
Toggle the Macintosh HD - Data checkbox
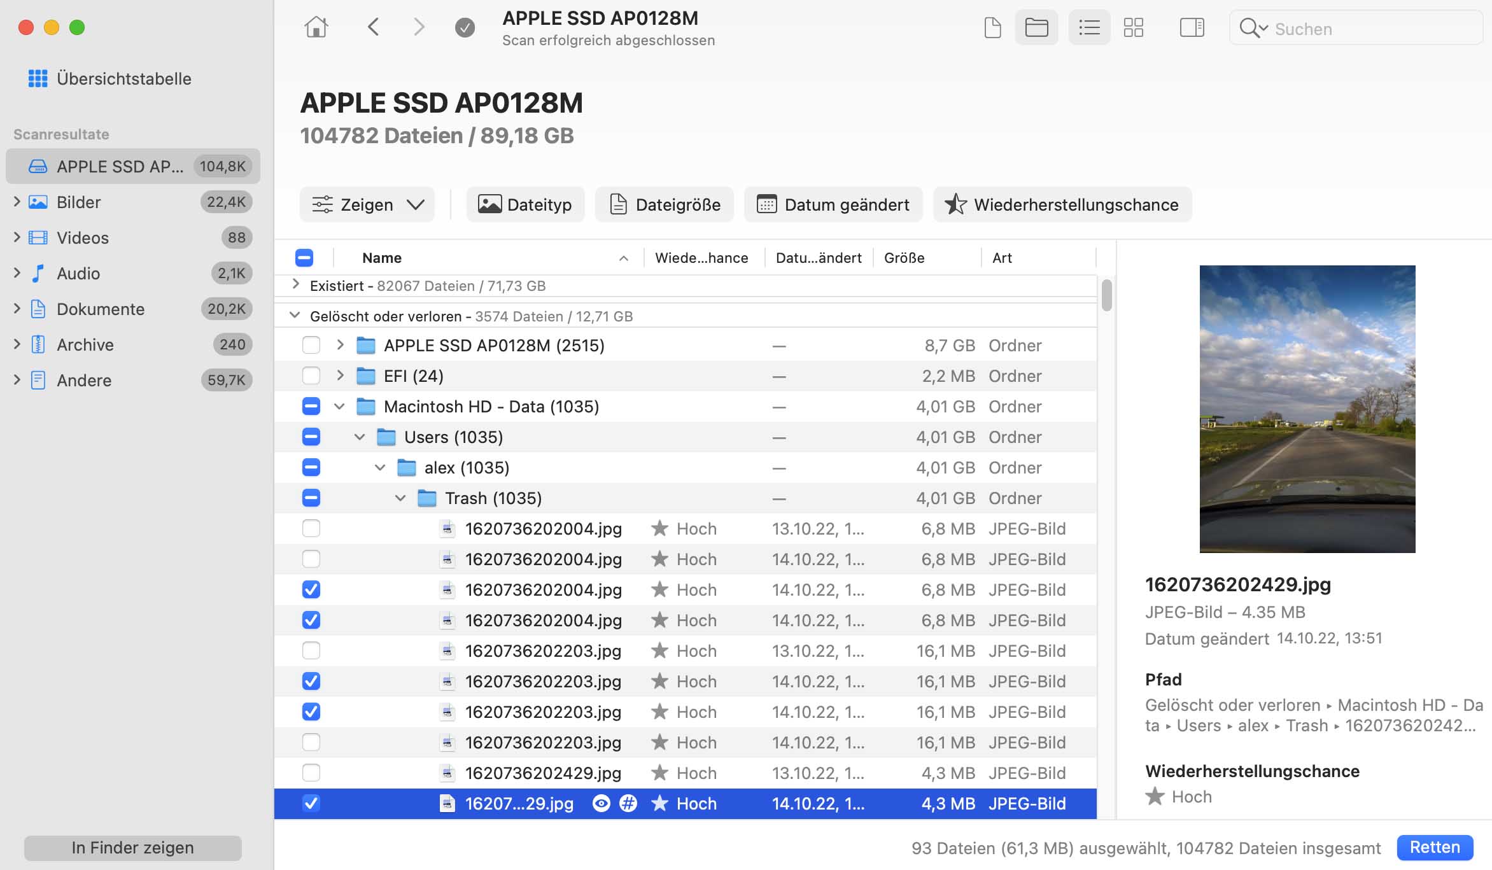coord(311,407)
